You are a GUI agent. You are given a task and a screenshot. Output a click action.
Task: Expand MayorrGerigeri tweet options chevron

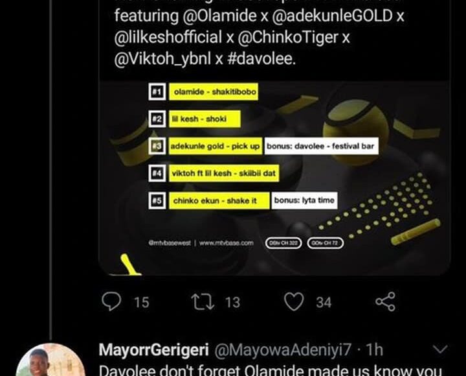[x=441, y=349]
